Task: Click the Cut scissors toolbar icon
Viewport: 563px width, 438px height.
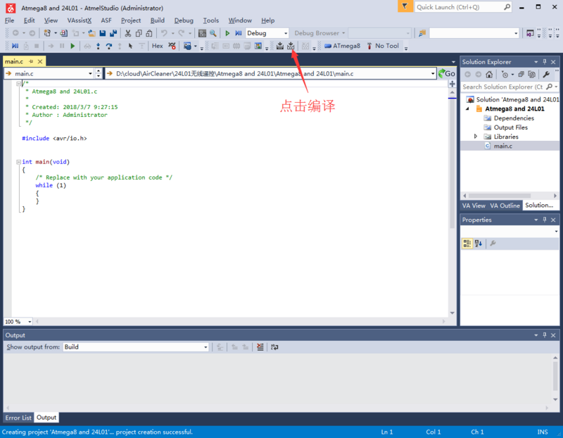Action: click(128, 33)
